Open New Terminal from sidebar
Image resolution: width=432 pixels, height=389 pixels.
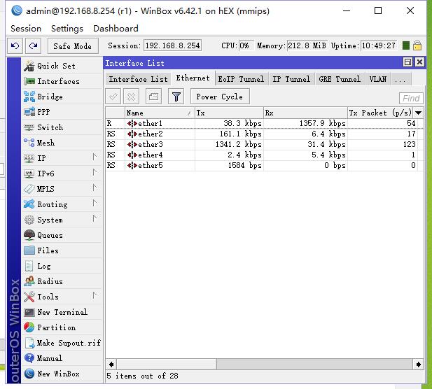[x=62, y=312]
